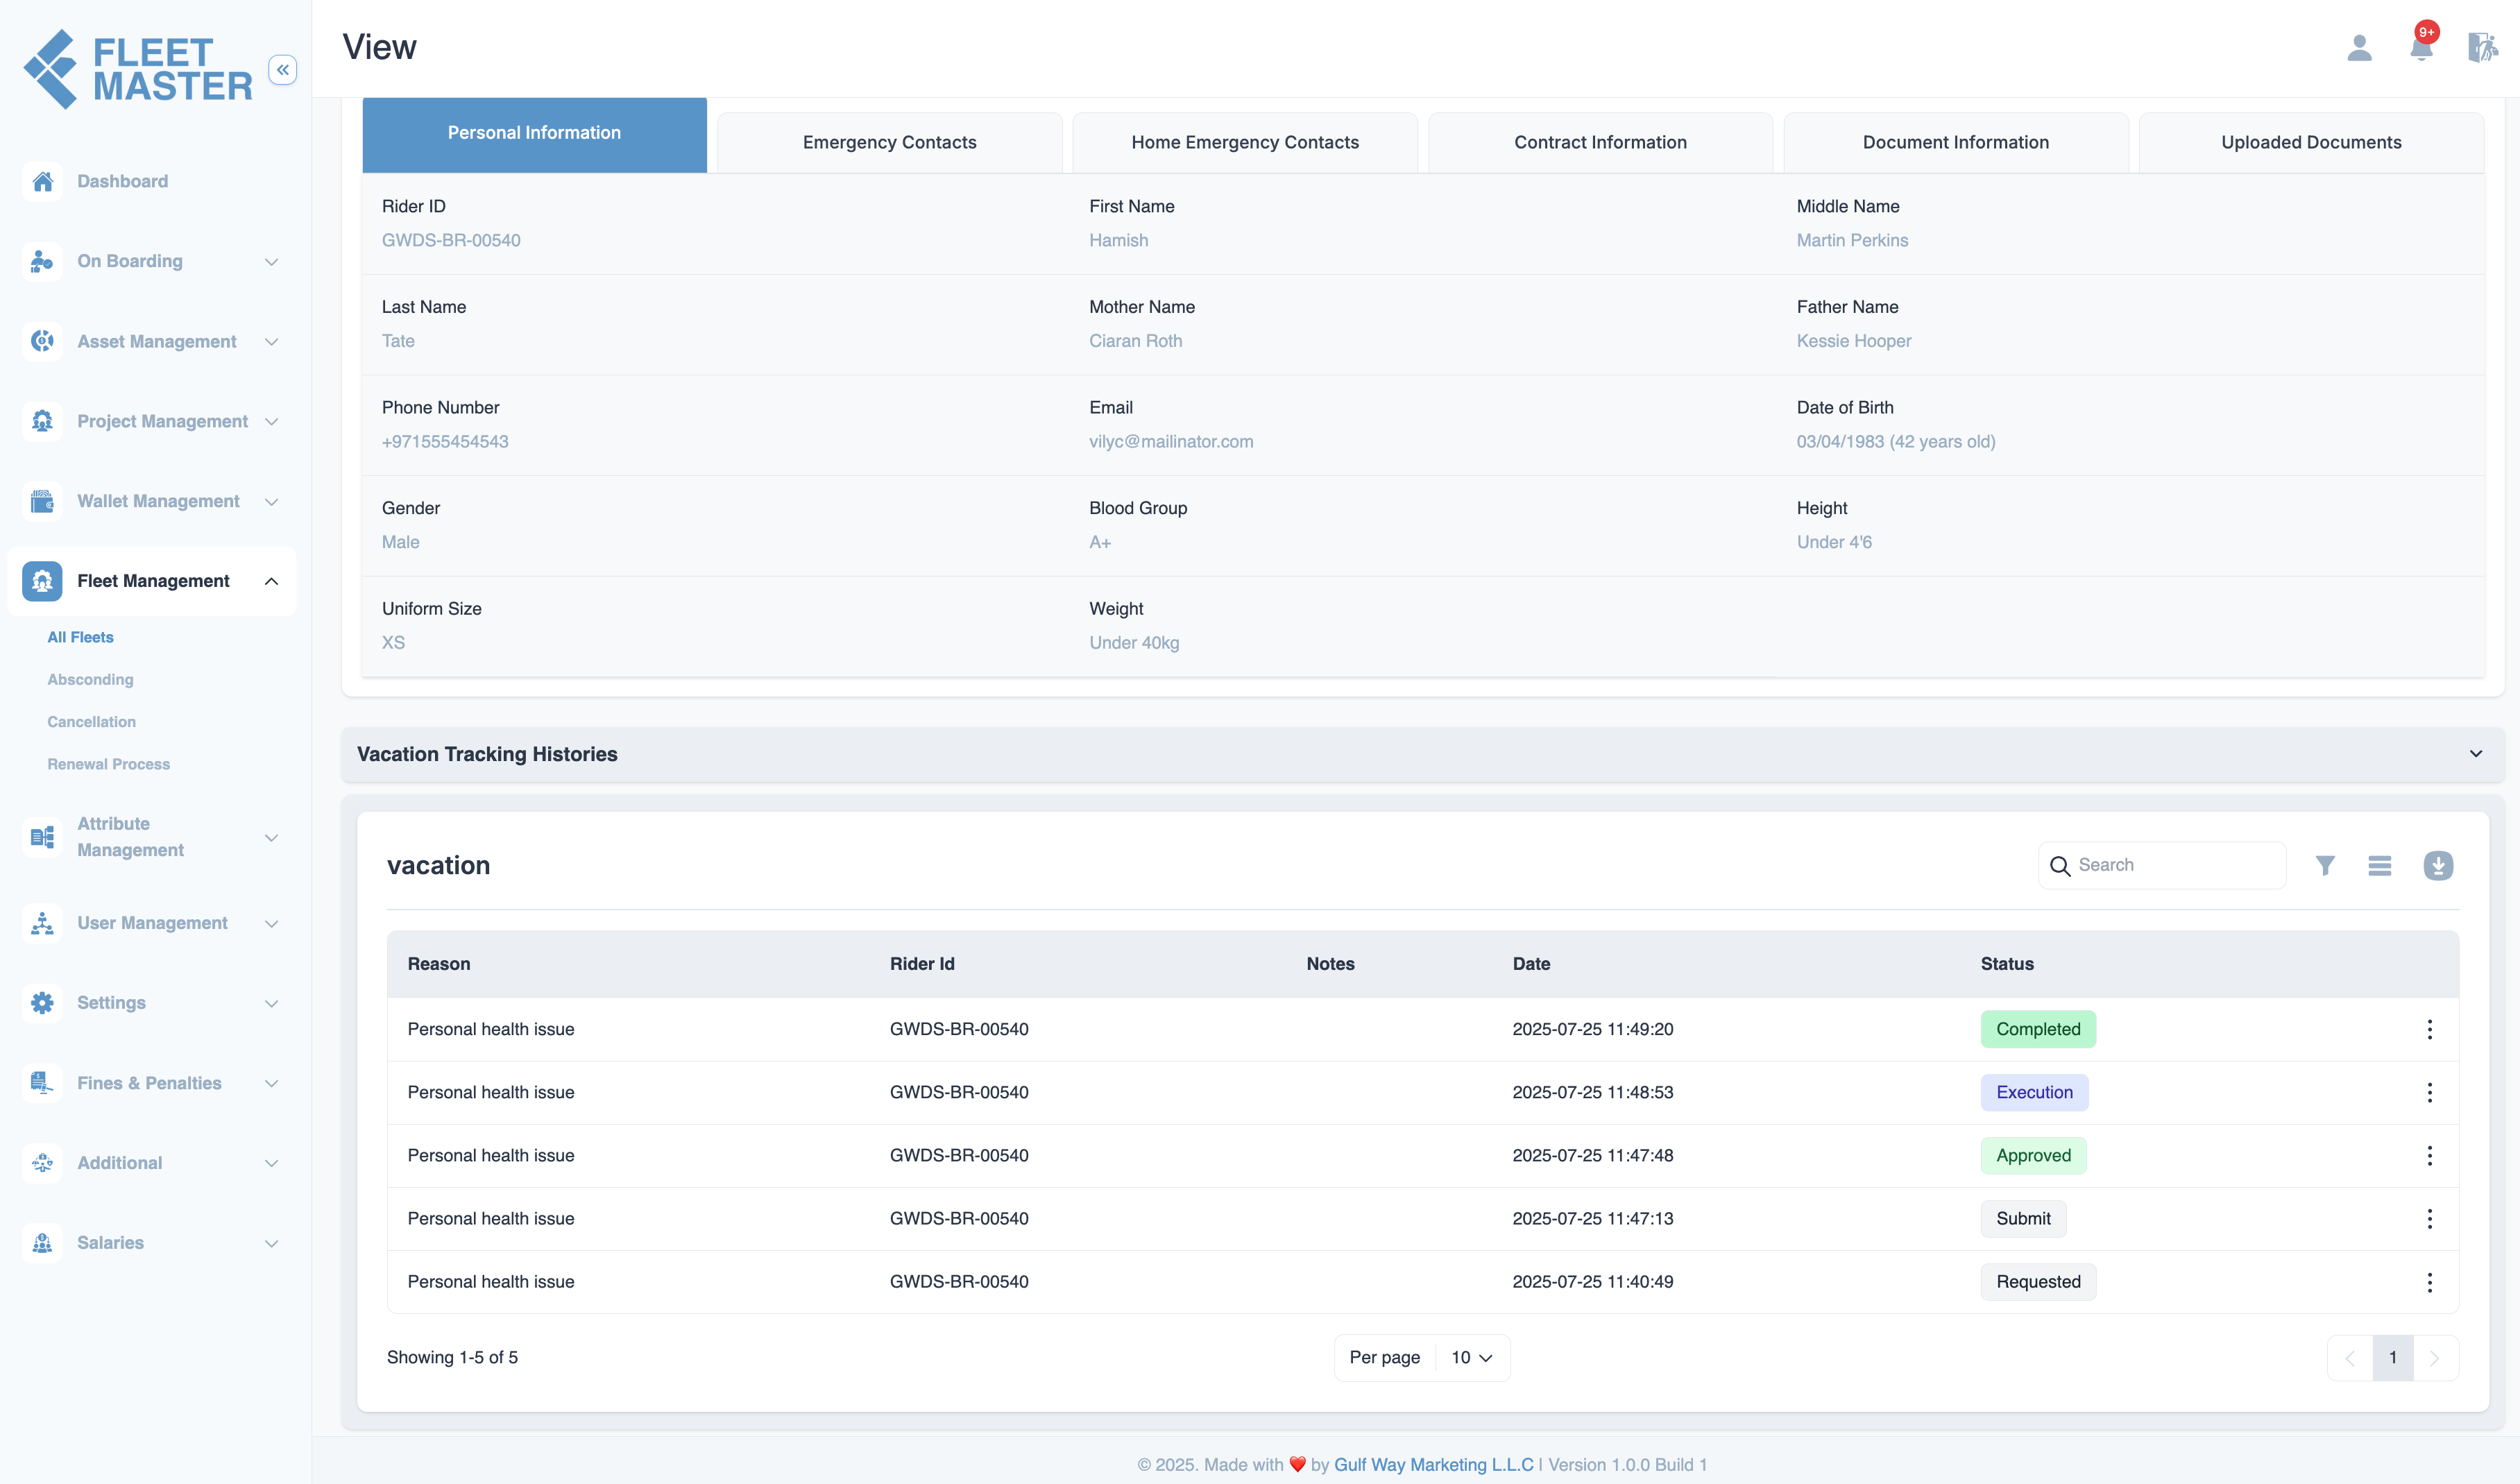The width and height of the screenshot is (2520, 1484).
Task: Click the email vilyc@mailinator.com value
Action: tap(1171, 442)
